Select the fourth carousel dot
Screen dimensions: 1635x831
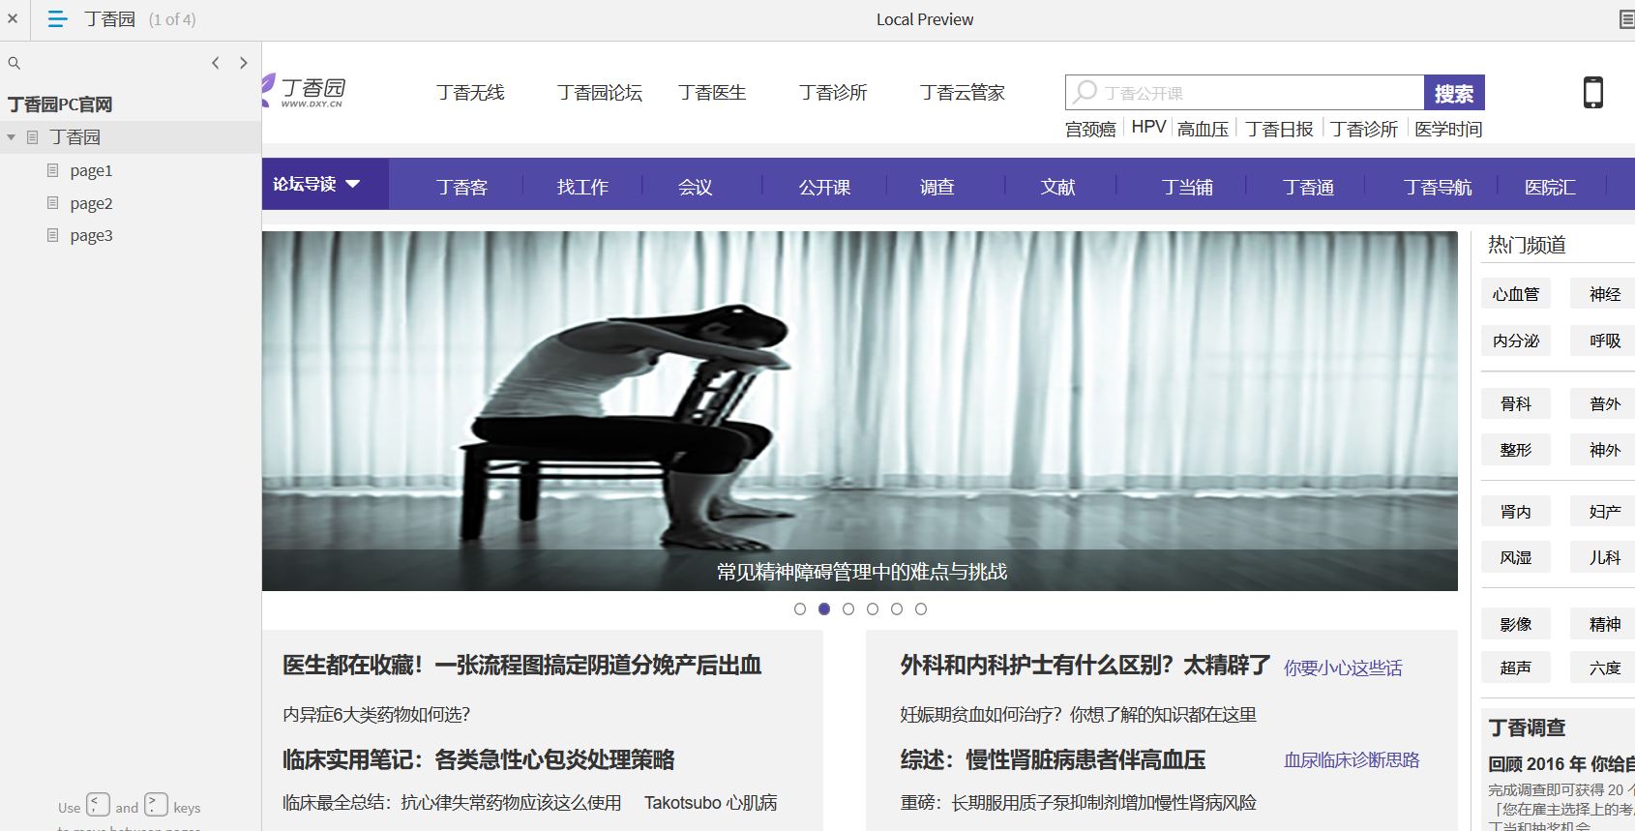[x=873, y=608]
